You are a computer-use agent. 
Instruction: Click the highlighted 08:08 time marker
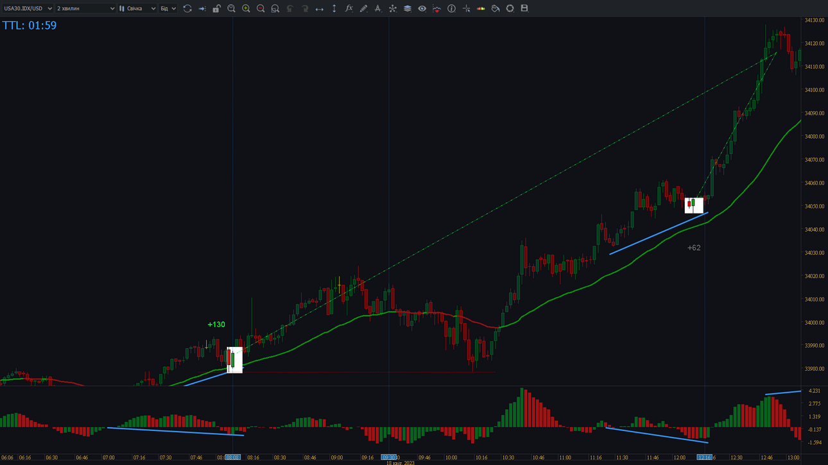232,457
